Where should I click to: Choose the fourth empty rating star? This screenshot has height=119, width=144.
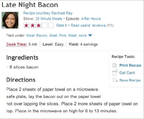(x=45, y=25)
